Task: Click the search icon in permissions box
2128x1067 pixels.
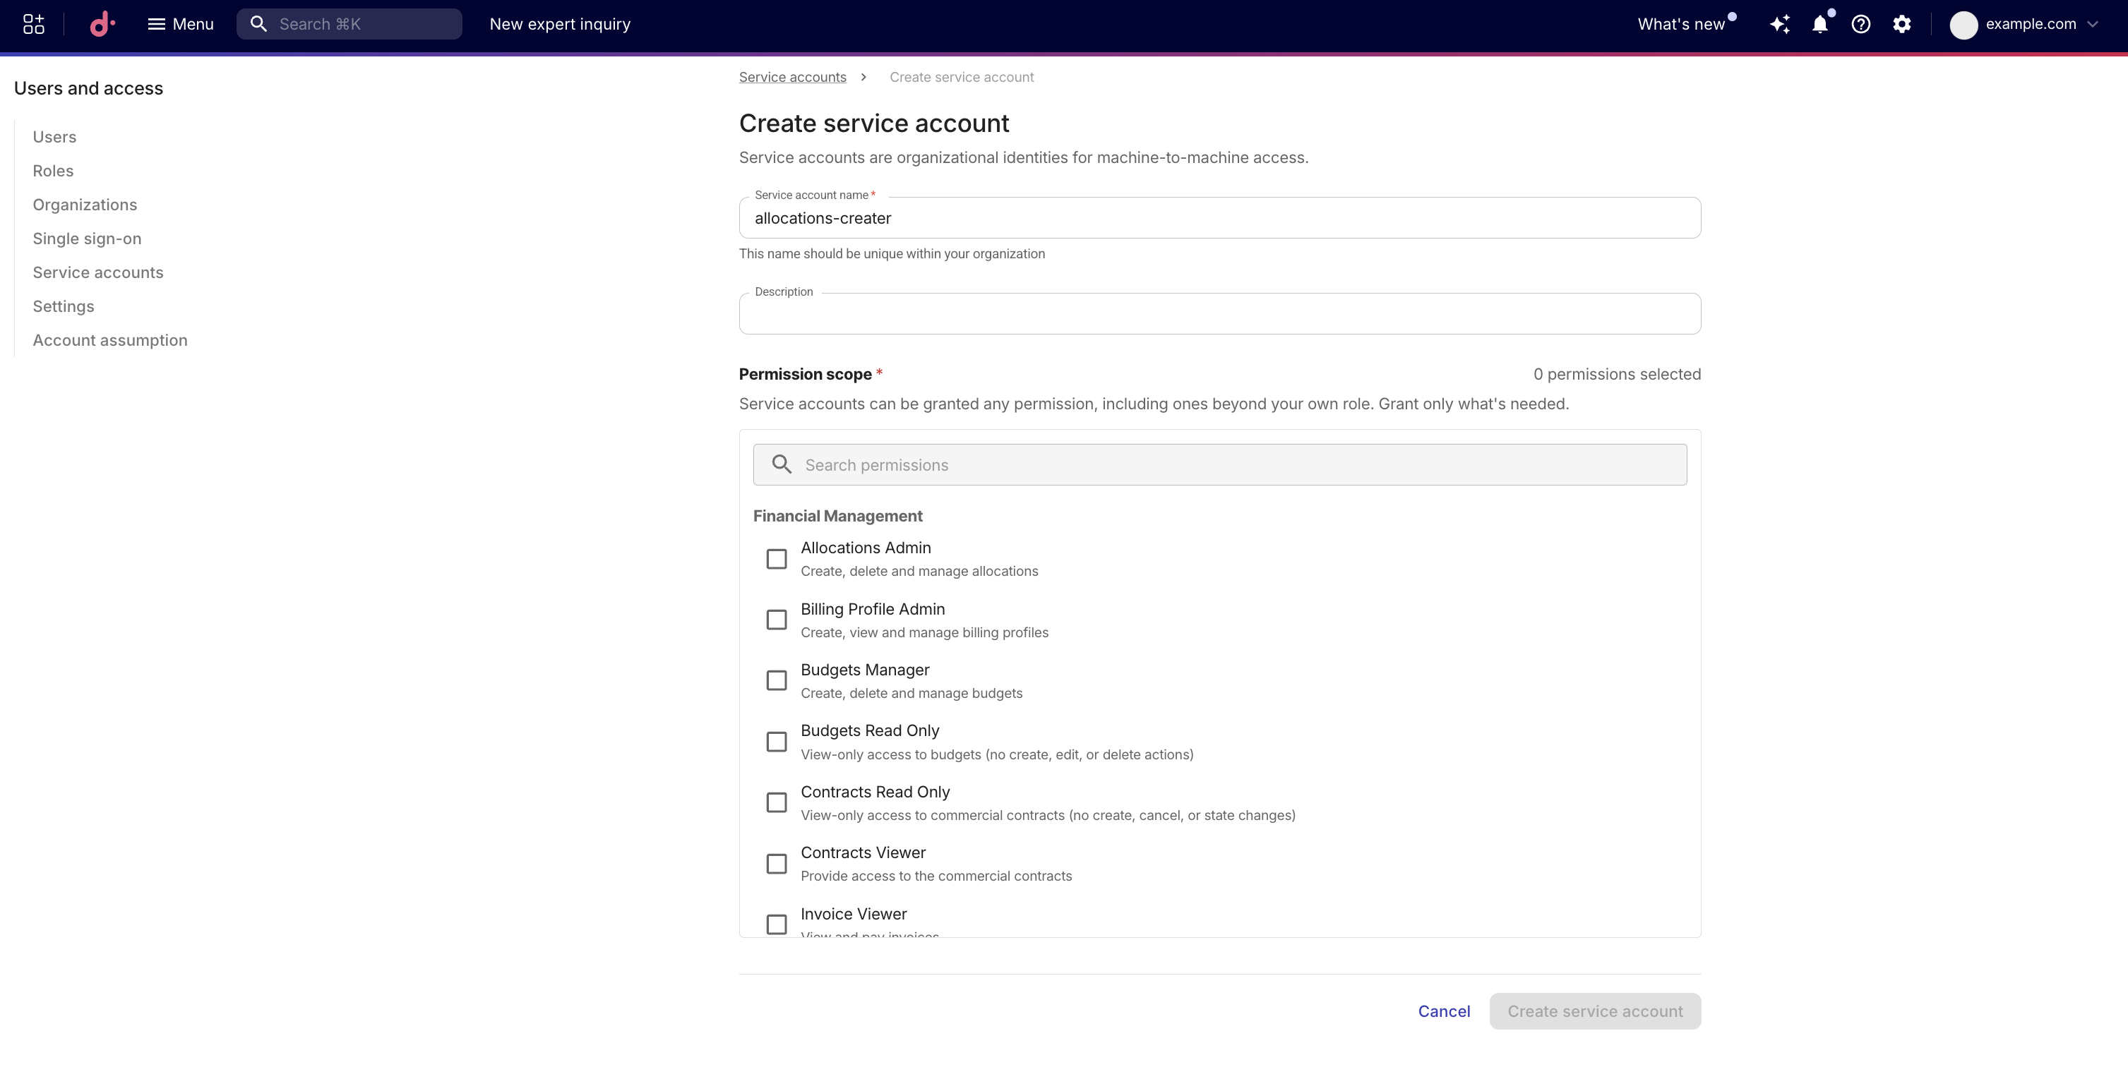Action: [x=782, y=464]
